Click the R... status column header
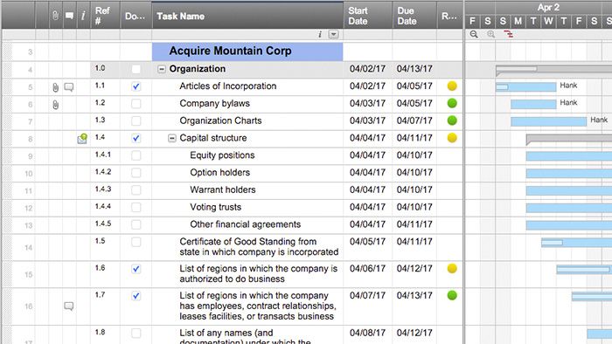 click(449, 16)
